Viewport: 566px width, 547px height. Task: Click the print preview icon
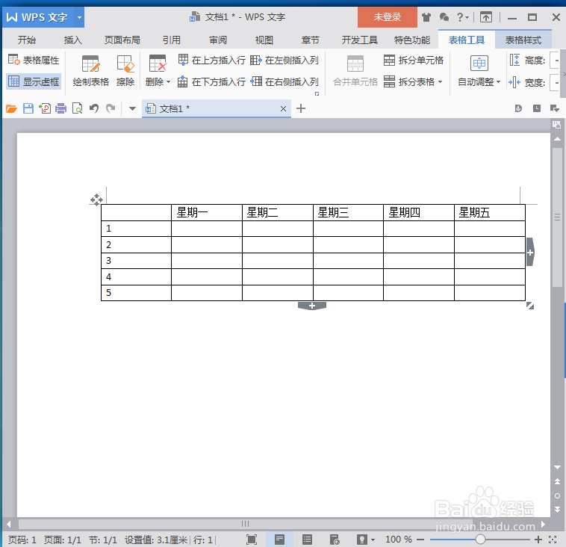click(77, 108)
